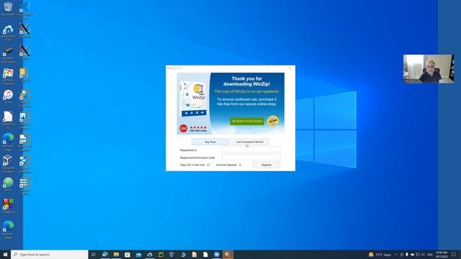Open the HP printer desktop shortcut
The height and width of the screenshot is (259, 461).
8,55
